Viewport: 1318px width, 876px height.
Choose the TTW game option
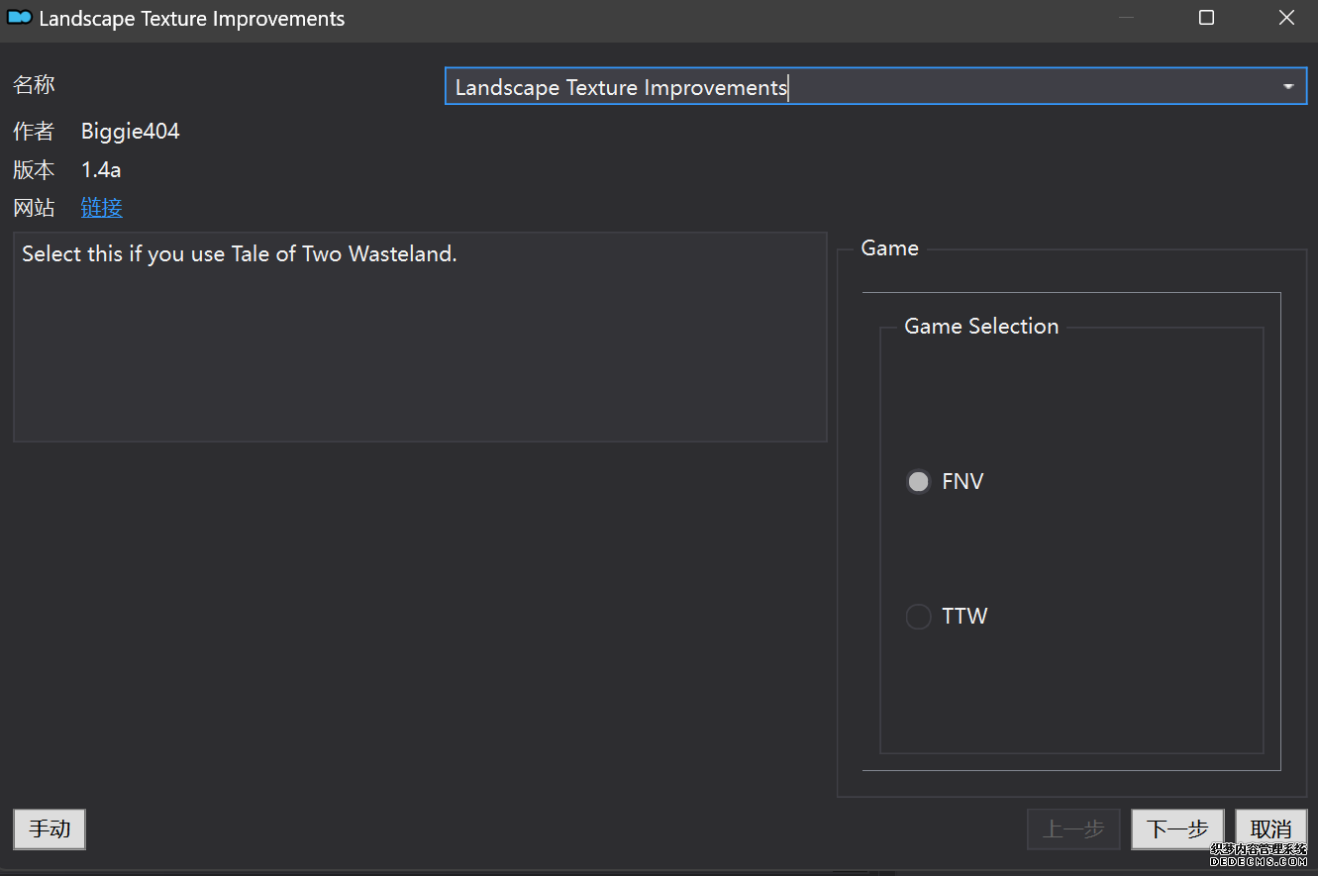(919, 617)
